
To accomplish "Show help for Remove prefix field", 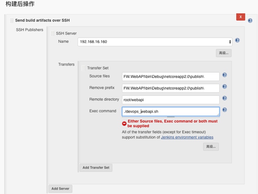I will coord(224,87).
